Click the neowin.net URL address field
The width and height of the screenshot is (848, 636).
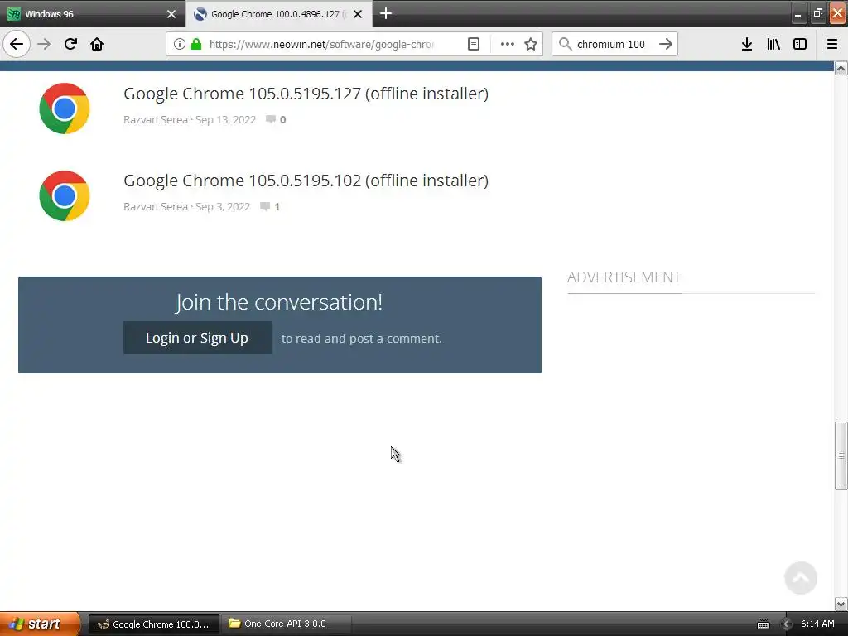tap(322, 44)
